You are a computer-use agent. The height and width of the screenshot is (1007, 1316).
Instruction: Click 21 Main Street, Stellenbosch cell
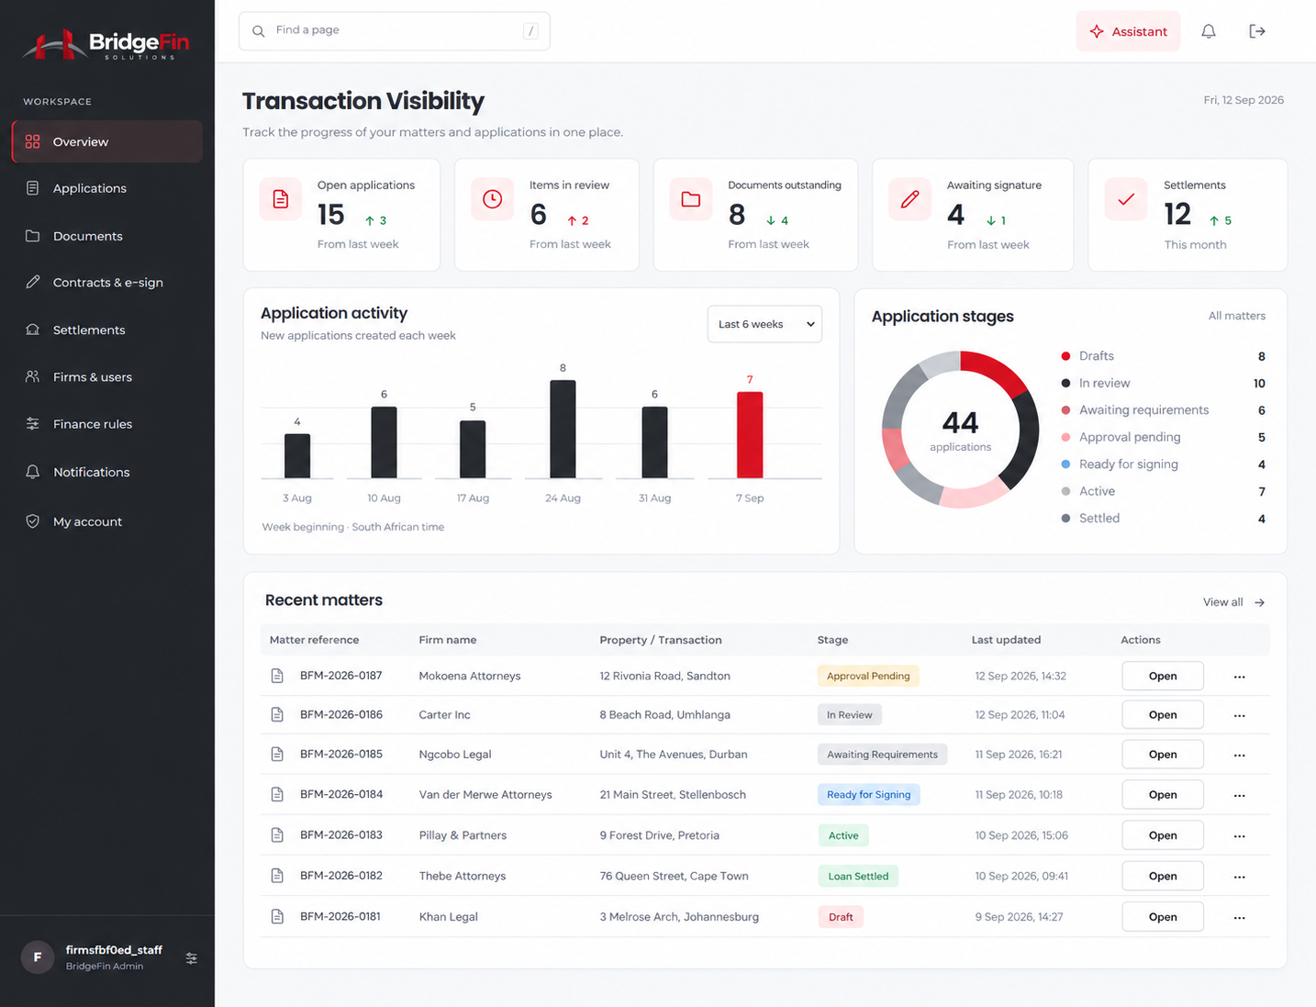click(673, 795)
